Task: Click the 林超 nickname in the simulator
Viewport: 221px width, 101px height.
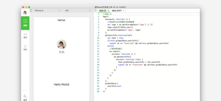Action: [x=62, y=52]
